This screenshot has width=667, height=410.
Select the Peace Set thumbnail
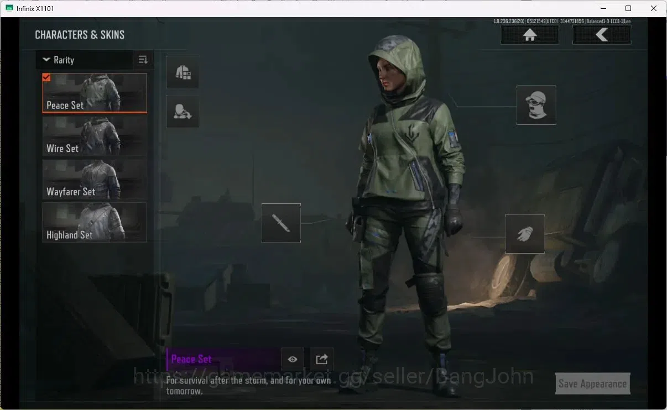click(x=95, y=93)
